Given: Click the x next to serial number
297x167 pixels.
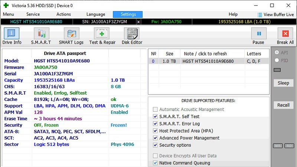Looking at the screenshot, I should pos(138,22).
